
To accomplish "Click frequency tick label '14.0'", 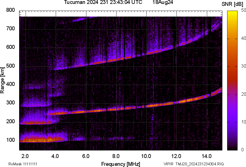I will 207,156.
